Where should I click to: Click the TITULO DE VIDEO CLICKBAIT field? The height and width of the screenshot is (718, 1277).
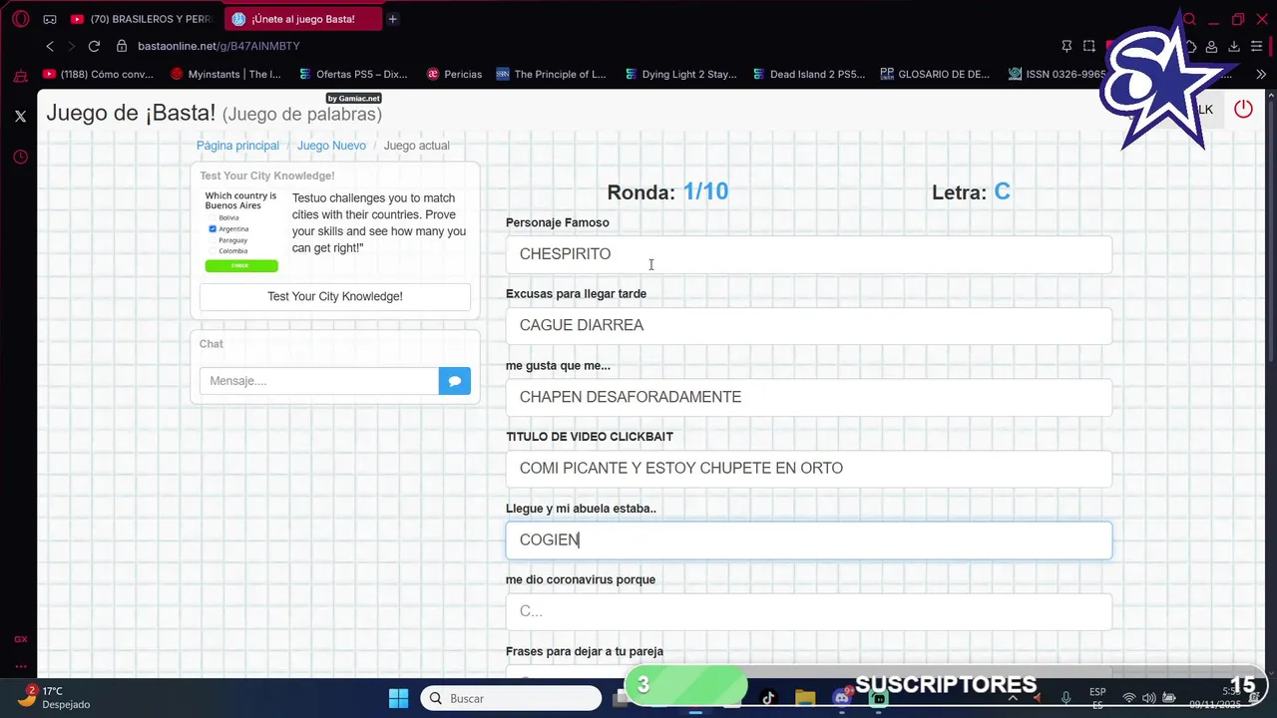(808, 468)
